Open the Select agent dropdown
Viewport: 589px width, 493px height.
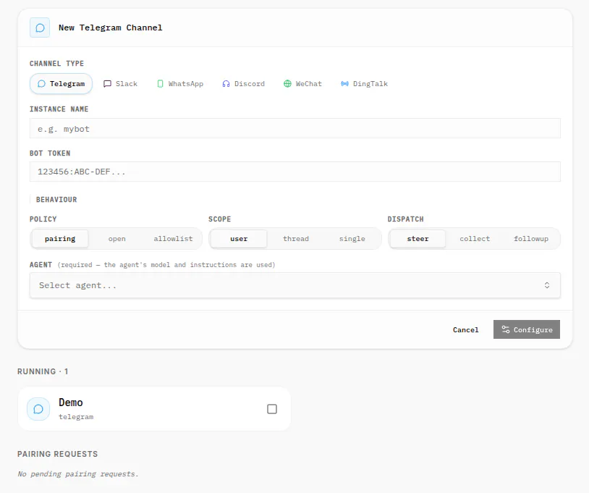(x=295, y=285)
